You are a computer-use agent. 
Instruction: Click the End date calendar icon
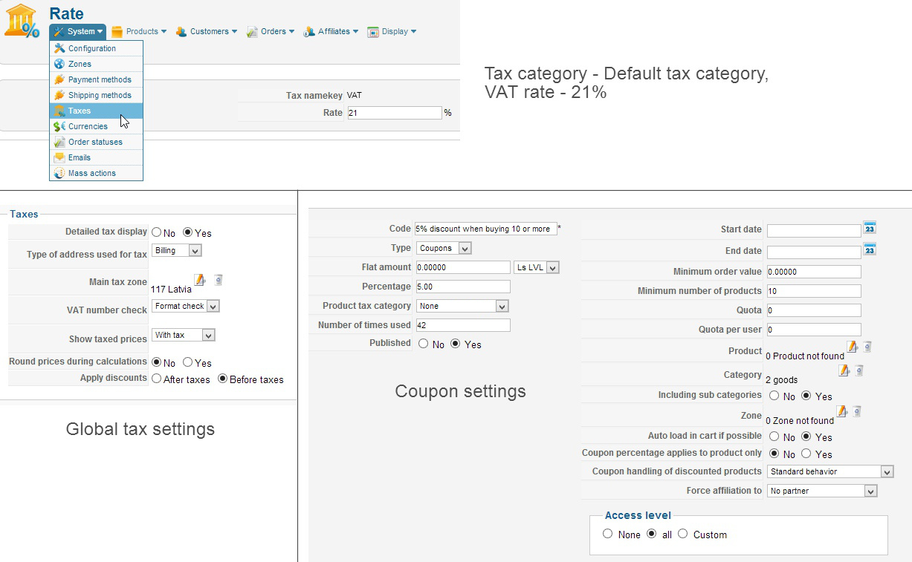tap(870, 249)
